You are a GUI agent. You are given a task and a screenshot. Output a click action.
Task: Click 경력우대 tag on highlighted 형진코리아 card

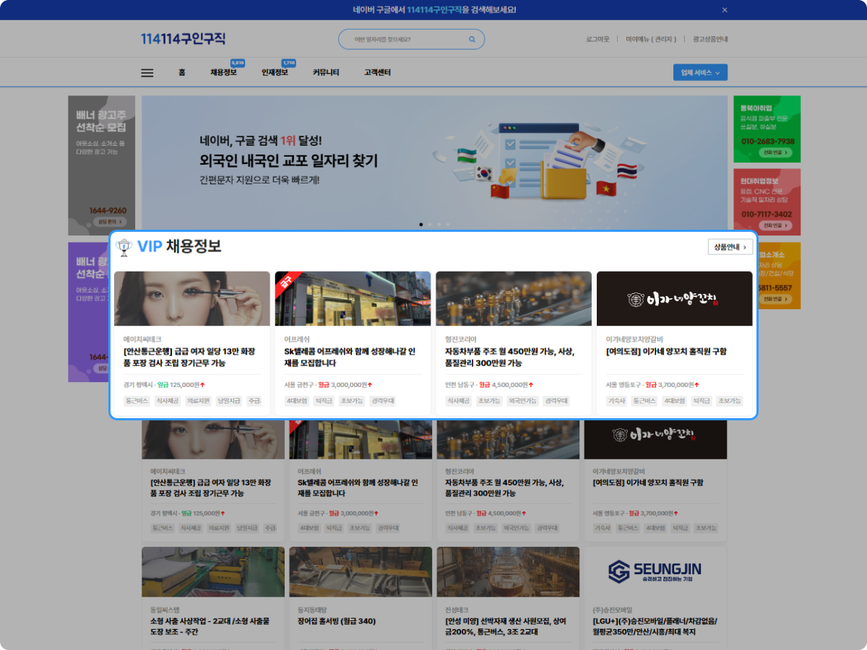coord(556,401)
